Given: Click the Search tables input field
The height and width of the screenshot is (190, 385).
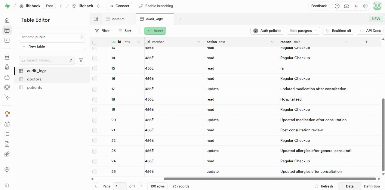Looking at the screenshot, I should (x=47, y=60).
